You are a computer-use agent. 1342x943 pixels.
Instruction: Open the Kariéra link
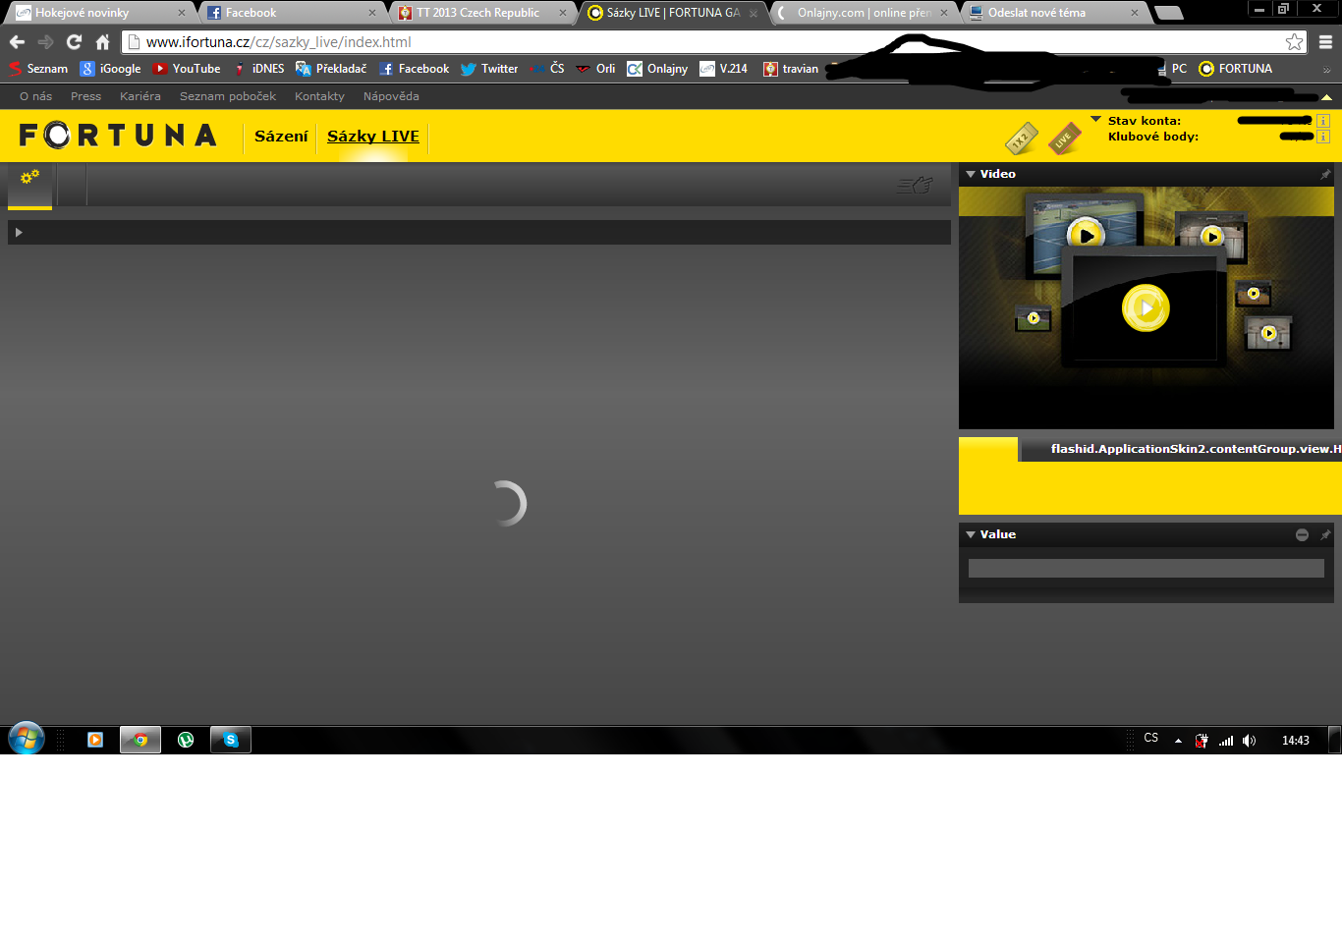(x=140, y=96)
